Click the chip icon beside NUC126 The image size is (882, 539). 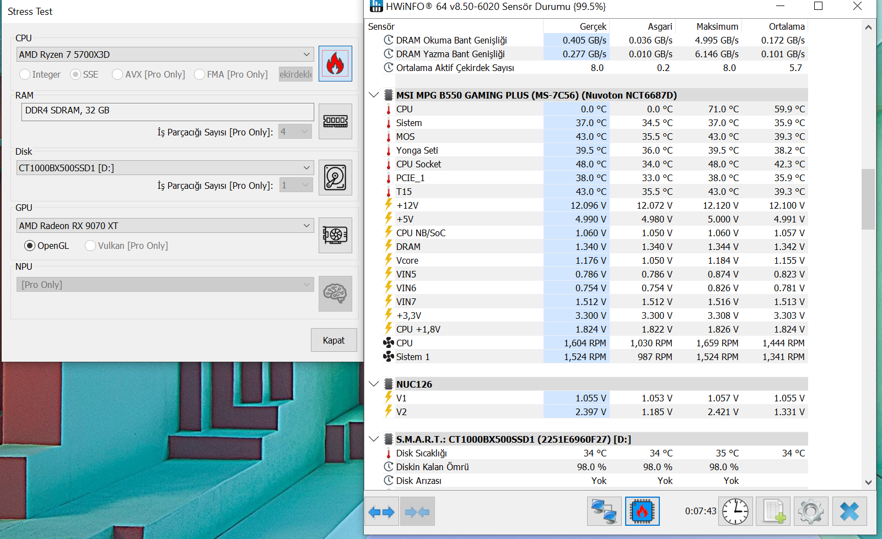389,384
